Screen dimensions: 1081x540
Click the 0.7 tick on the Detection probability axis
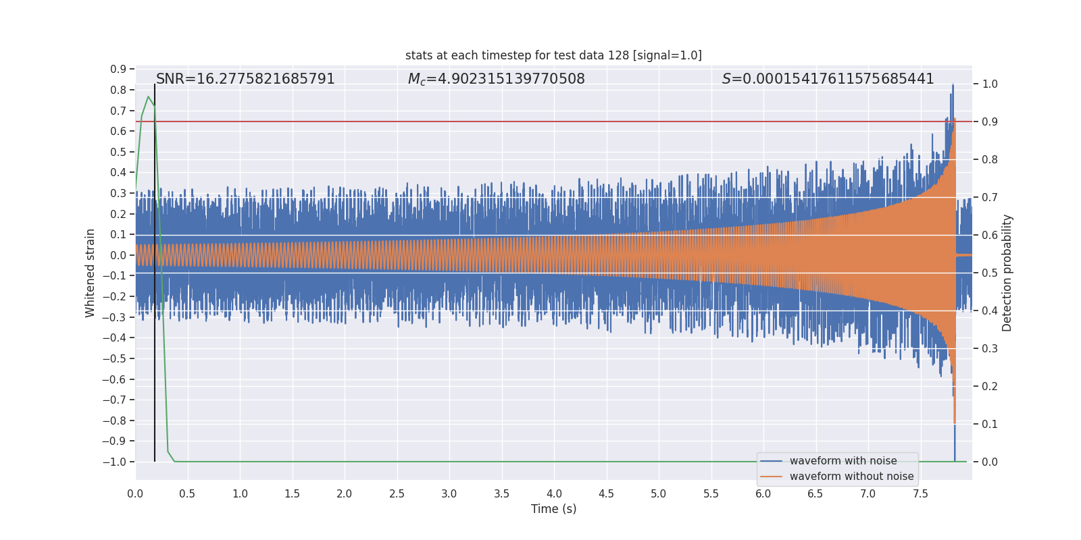pos(990,198)
